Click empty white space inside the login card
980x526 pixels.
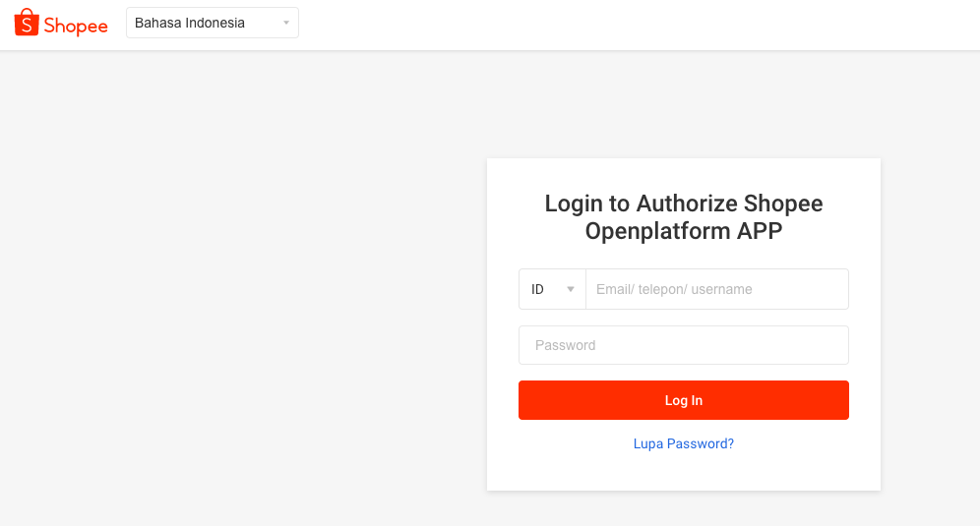coord(684,472)
